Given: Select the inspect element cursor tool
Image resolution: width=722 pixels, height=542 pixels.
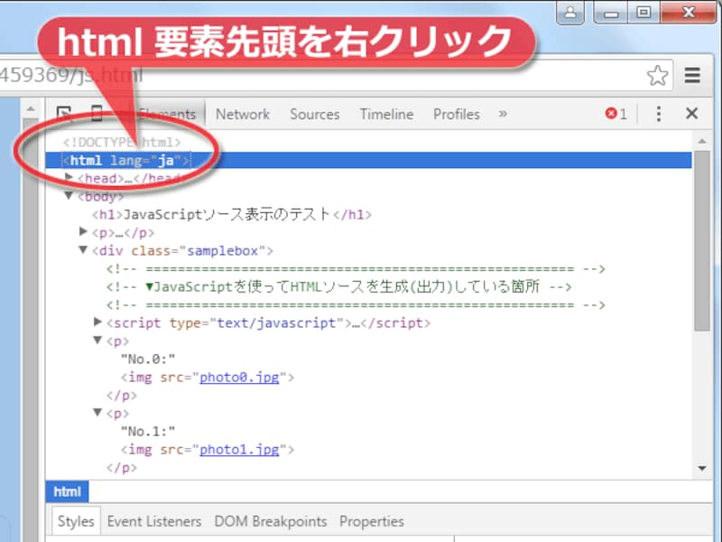Looking at the screenshot, I should pos(64,114).
